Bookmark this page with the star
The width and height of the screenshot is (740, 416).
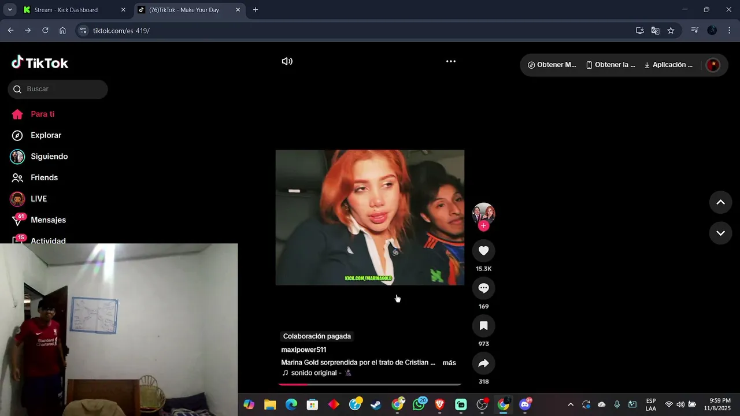(671, 31)
